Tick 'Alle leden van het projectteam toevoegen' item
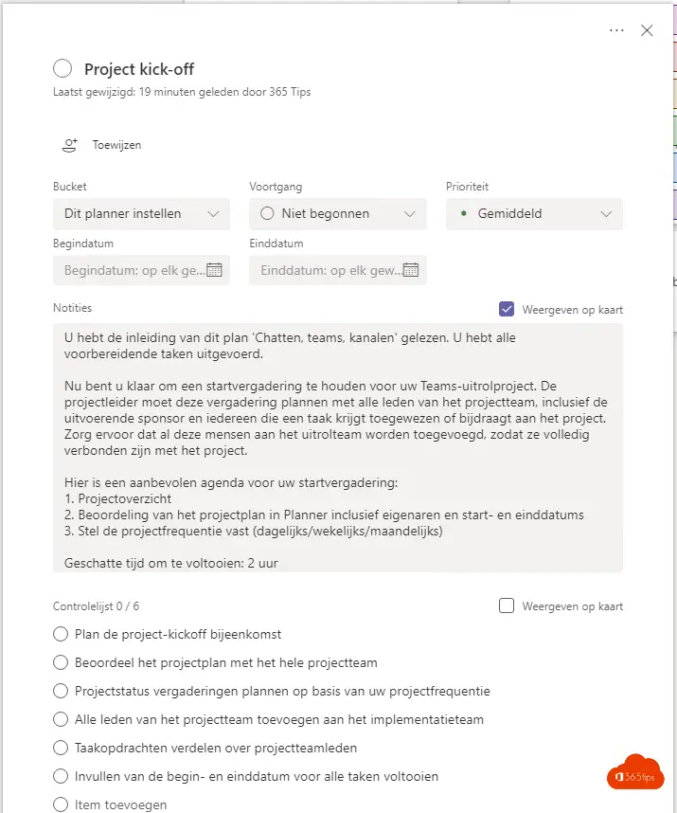Screen dimensions: 677x813 coord(62,719)
